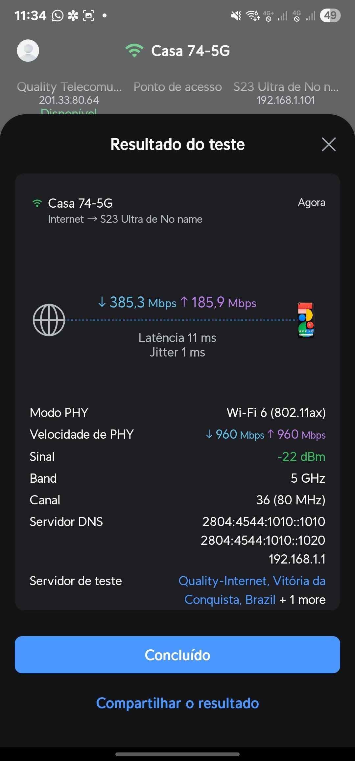
Task: Tap Compartilhar o resultado link
Action: click(x=177, y=703)
